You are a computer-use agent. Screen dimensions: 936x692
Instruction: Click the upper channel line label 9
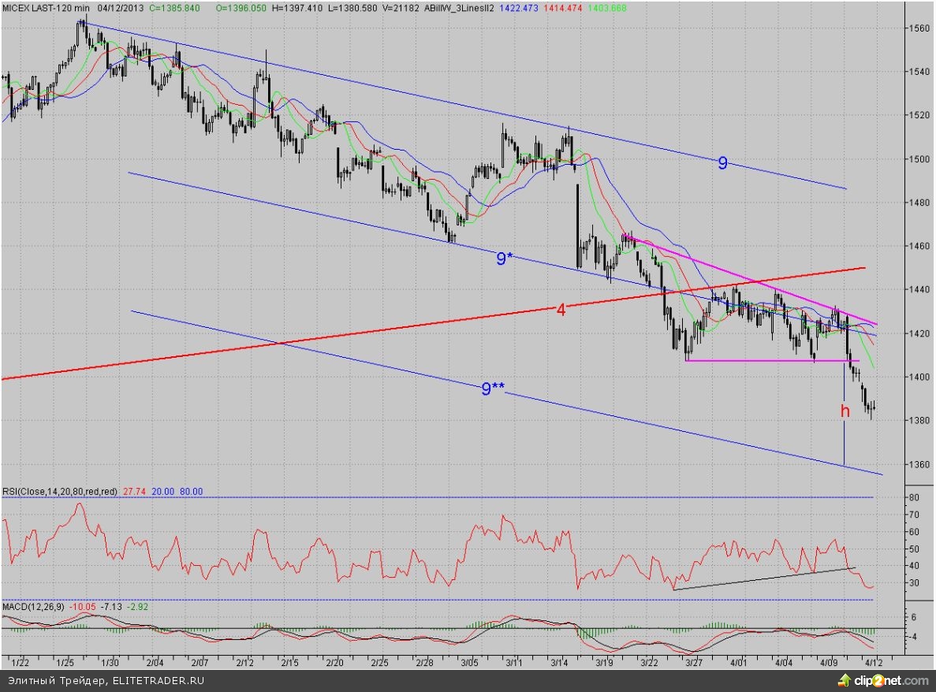[722, 163]
